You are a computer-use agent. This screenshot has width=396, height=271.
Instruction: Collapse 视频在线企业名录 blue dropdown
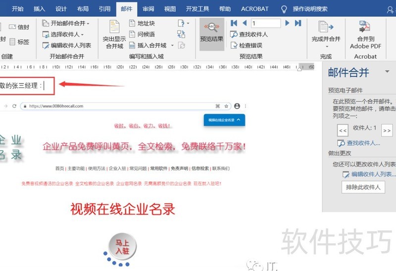pos(224,120)
